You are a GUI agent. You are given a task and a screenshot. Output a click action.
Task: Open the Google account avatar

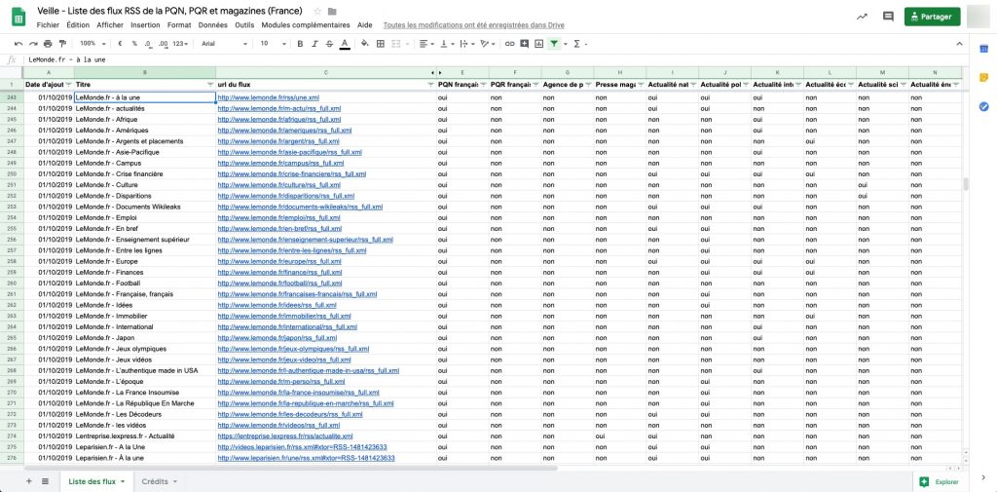(978, 17)
